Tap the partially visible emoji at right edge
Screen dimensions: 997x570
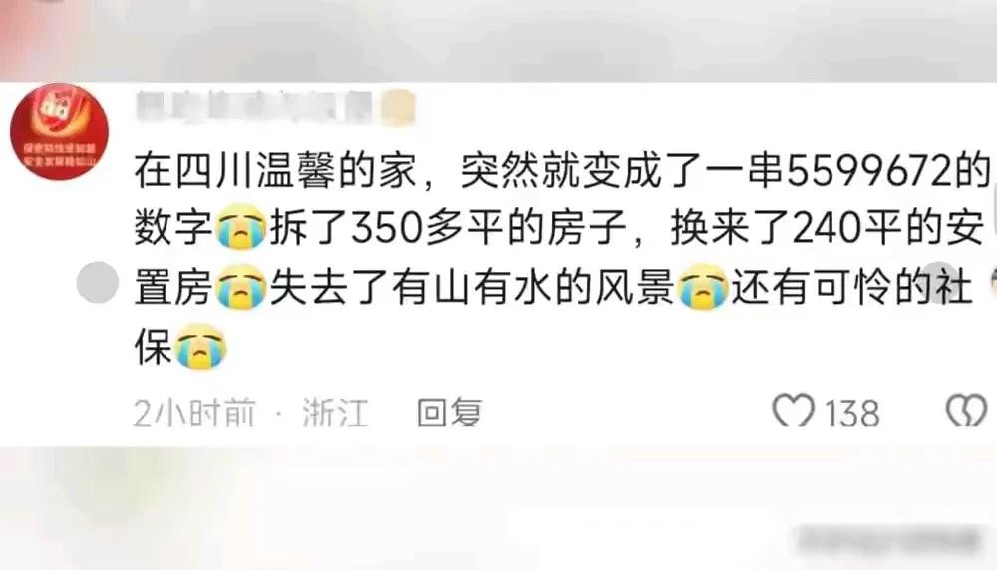[x=993, y=285]
